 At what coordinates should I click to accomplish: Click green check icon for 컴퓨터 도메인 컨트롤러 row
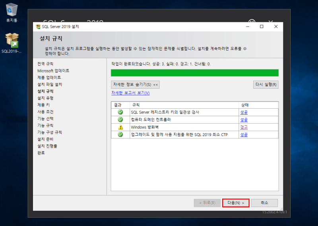[120, 120]
